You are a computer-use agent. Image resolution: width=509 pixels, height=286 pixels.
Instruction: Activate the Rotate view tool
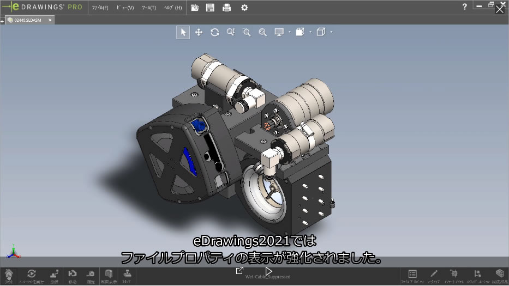point(214,33)
